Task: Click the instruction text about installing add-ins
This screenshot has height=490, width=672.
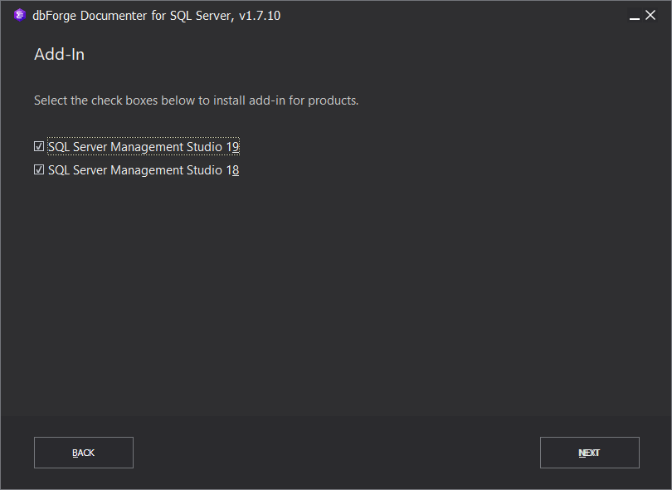Action: 197,100
